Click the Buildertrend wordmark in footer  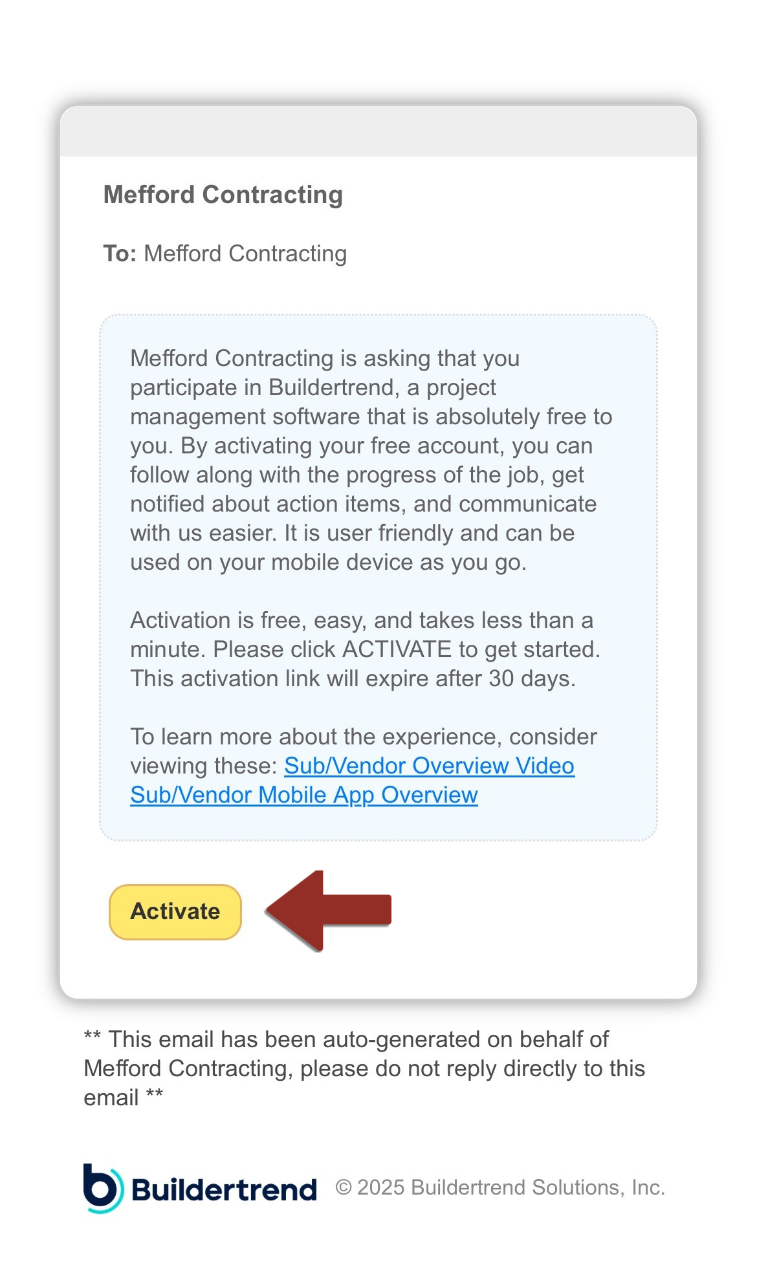click(224, 1190)
